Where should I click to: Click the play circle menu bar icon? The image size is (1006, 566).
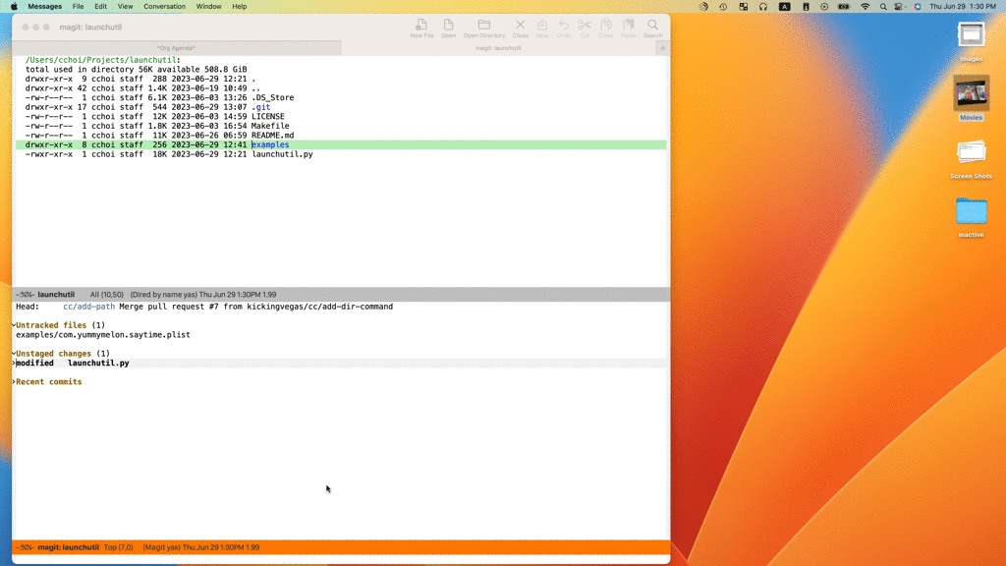tap(824, 7)
